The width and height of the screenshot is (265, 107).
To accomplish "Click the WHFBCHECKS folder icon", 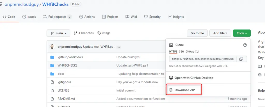I will tap(52, 65).
